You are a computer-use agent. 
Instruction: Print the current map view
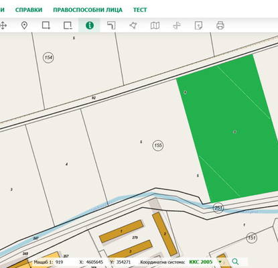pos(220,25)
